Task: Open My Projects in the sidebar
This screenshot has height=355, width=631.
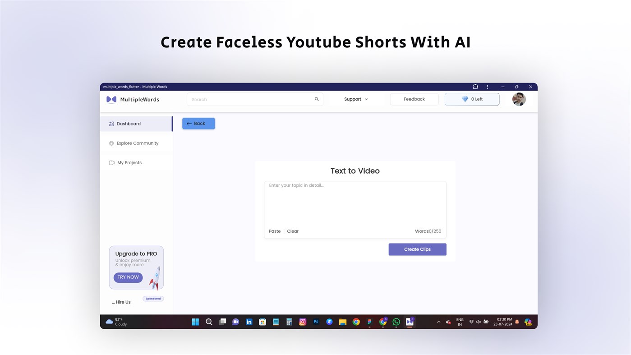Action: tap(129, 162)
